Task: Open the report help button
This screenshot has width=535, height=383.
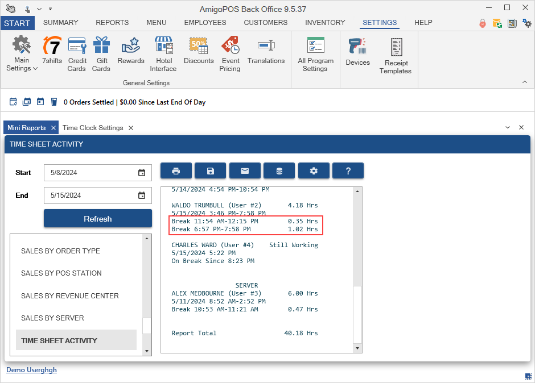Action: (x=348, y=171)
